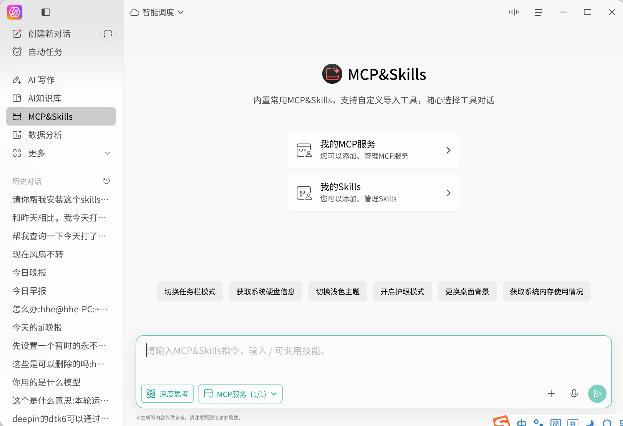Image resolution: width=623 pixels, height=426 pixels.
Task: Open history chat 现在风扇不转
Action: [x=61, y=254]
